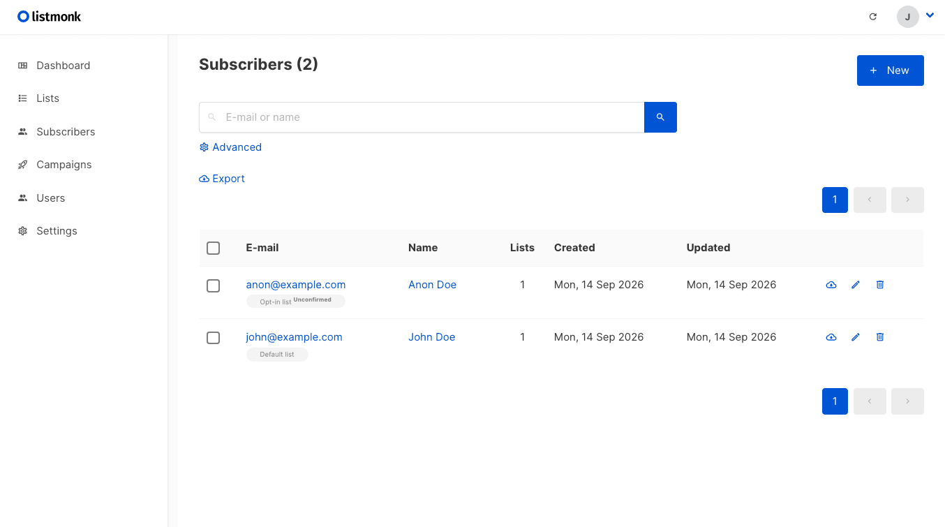This screenshot has height=527, width=945.
Task: Click top pagination next arrow
Action: [x=907, y=200]
